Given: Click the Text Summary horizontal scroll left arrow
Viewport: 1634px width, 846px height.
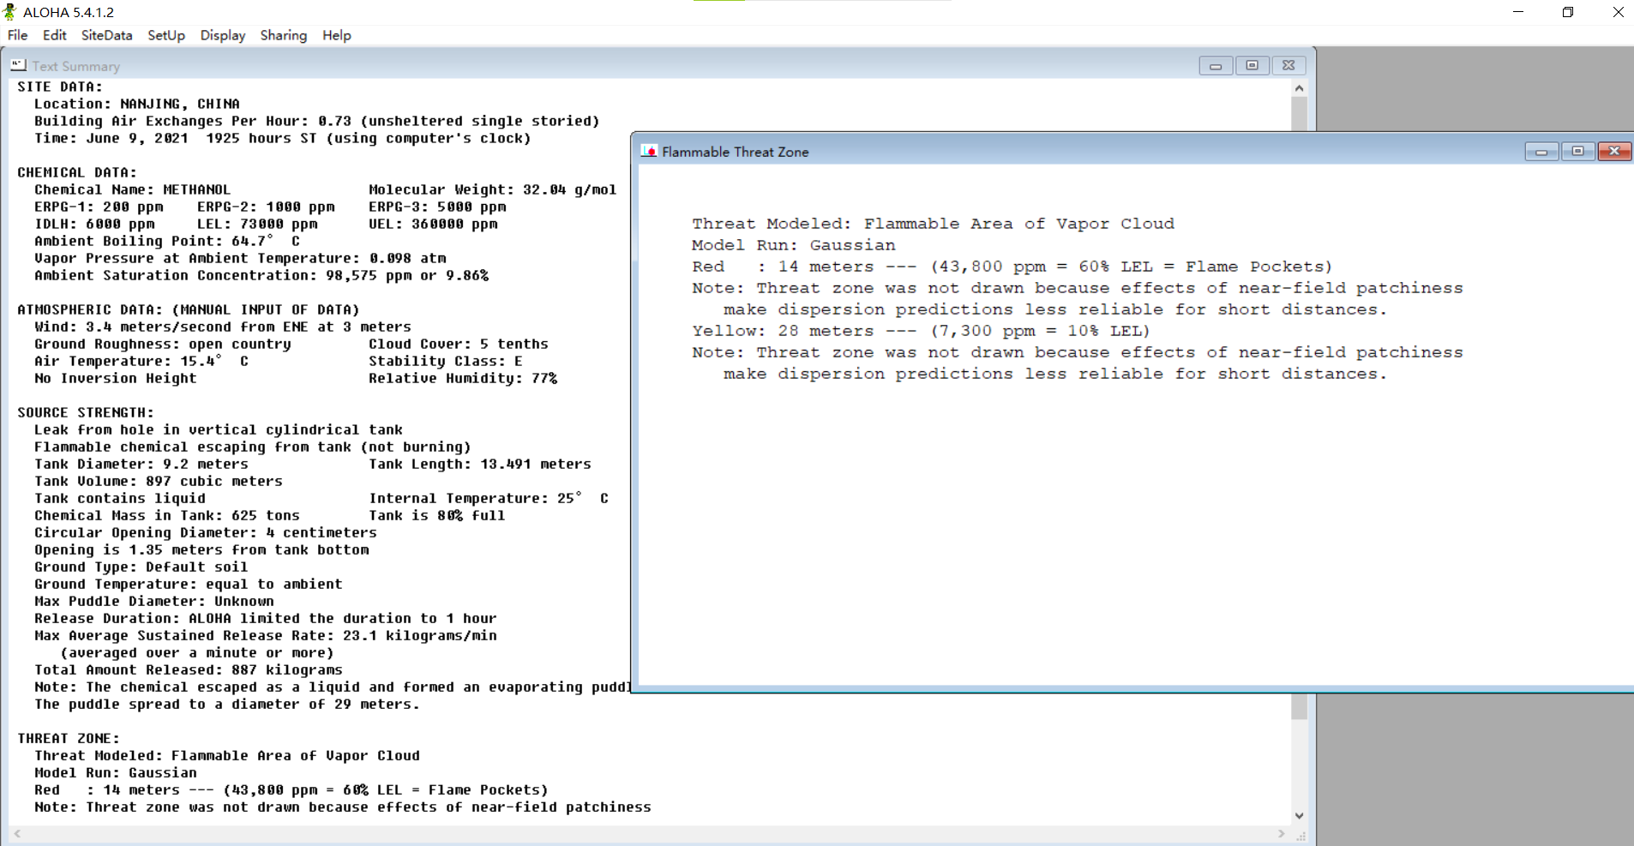Looking at the screenshot, I should [17, 833].
